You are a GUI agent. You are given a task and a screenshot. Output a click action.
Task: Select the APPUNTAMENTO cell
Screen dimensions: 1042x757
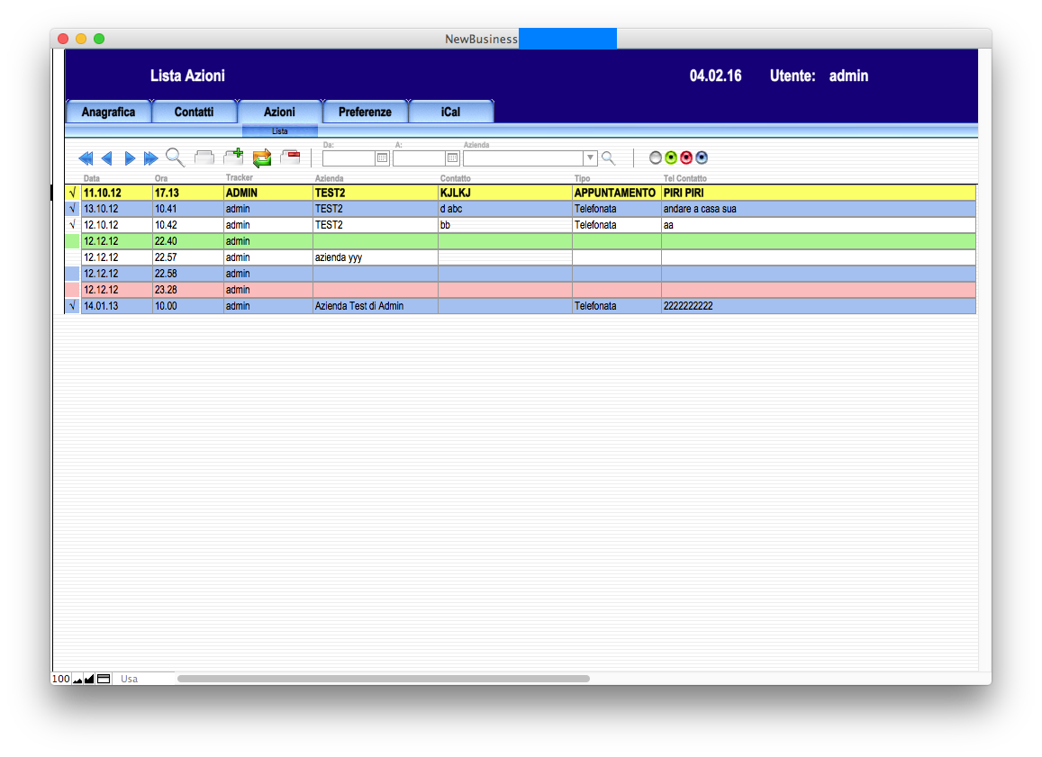[x=616, y=193]
